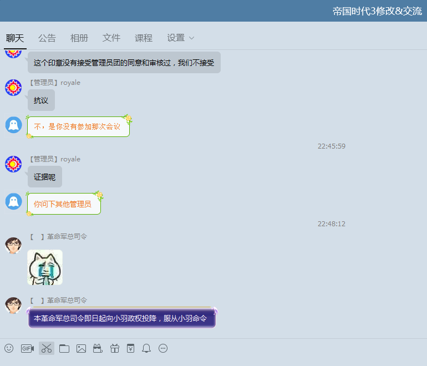Click sender name 【管理员】royale above 抗议
427x366 pixels.
(x=55, y=83)
